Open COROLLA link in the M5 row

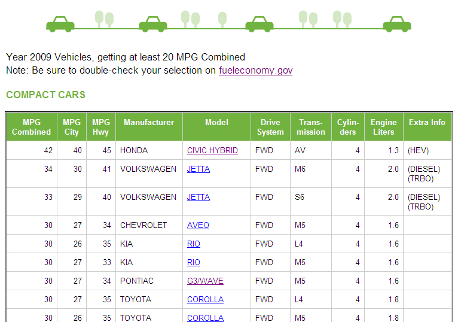pyautogui.click(x=205, y=318)
